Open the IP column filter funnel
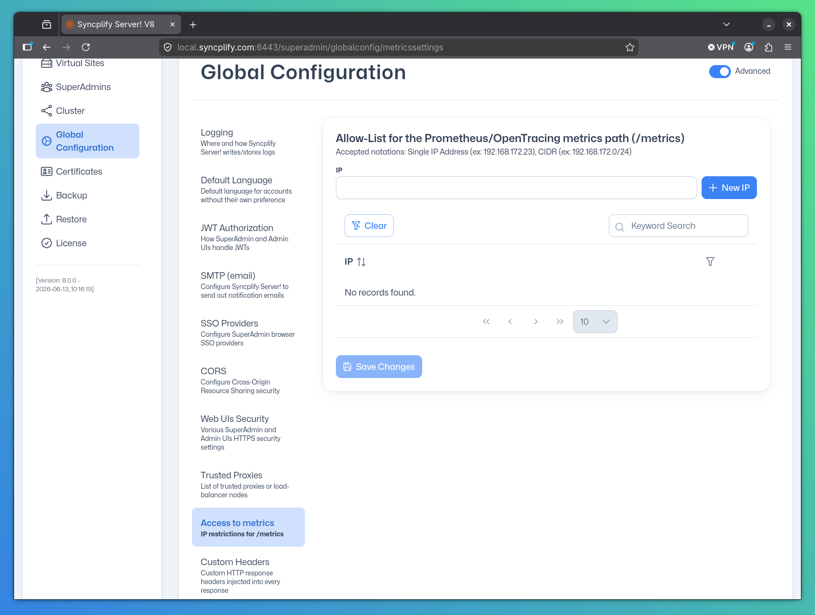This screenshot has height=615, width=815. click(x=710, y=261)
